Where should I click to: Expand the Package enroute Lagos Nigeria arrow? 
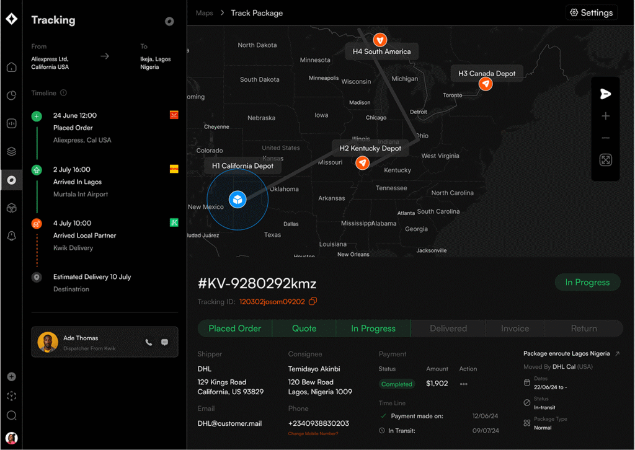(x=617, y=354)
